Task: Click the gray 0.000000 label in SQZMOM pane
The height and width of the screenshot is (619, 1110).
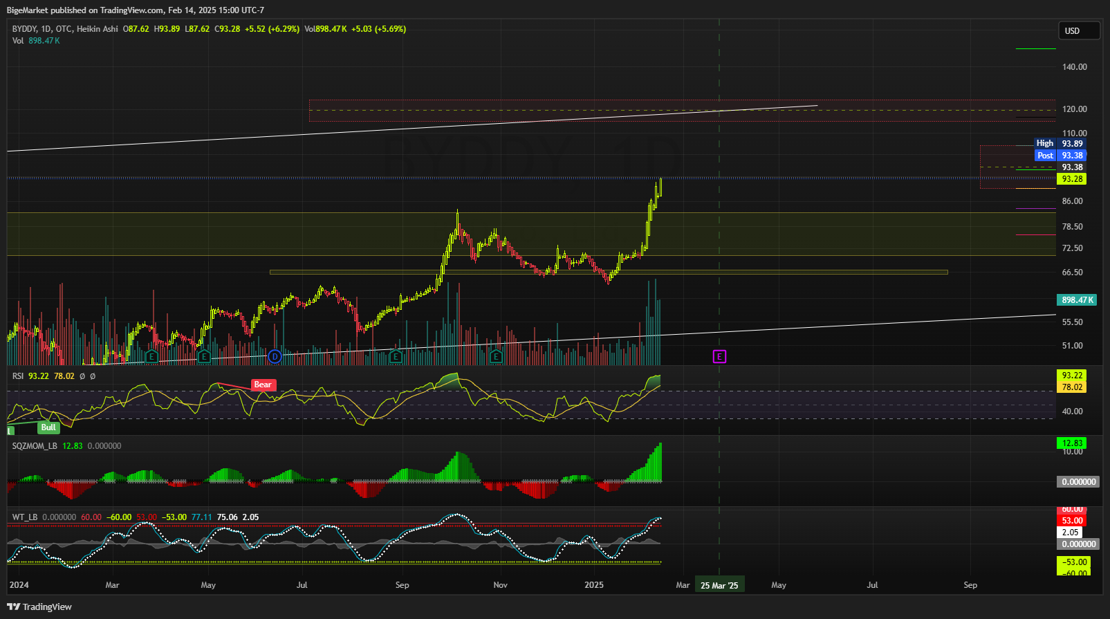Action: 1078,482
